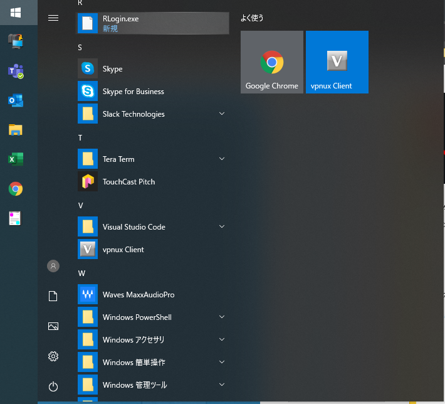Click the RLogin.exe file icon
This screenshot has height=404, width=445.
88,23
